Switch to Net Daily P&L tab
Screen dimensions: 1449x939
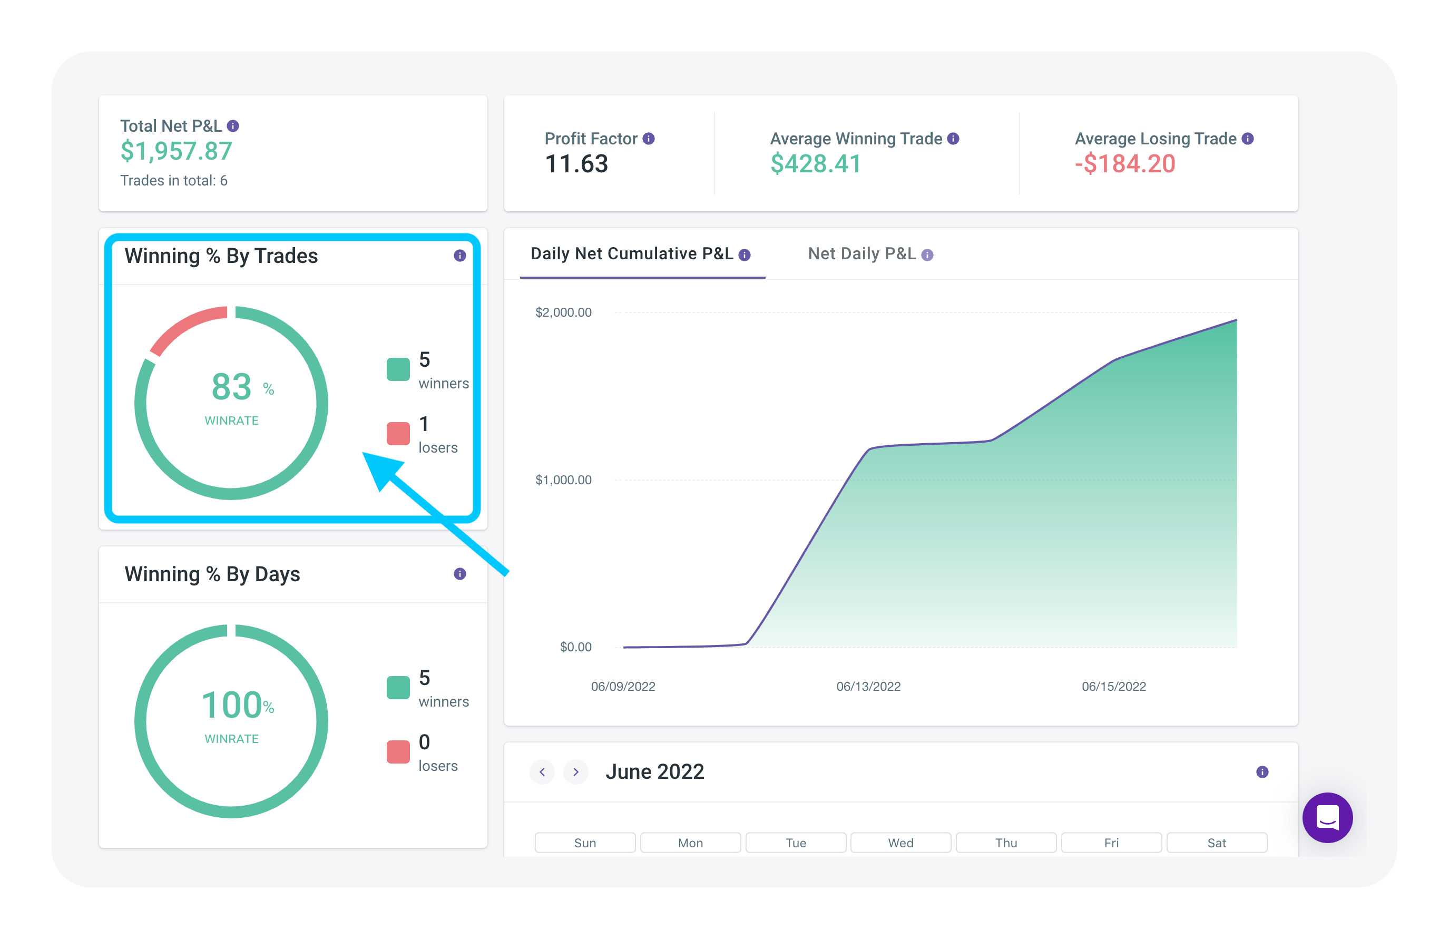pyautogui.click(x=861, y=254)
